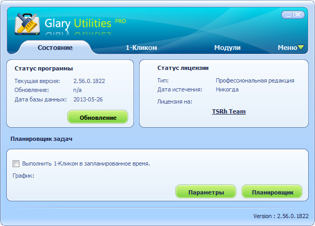The width and height of the screenshot is (315, 226).
Task: Minimize the Glary Utilities window
Action: pos(288,15)
